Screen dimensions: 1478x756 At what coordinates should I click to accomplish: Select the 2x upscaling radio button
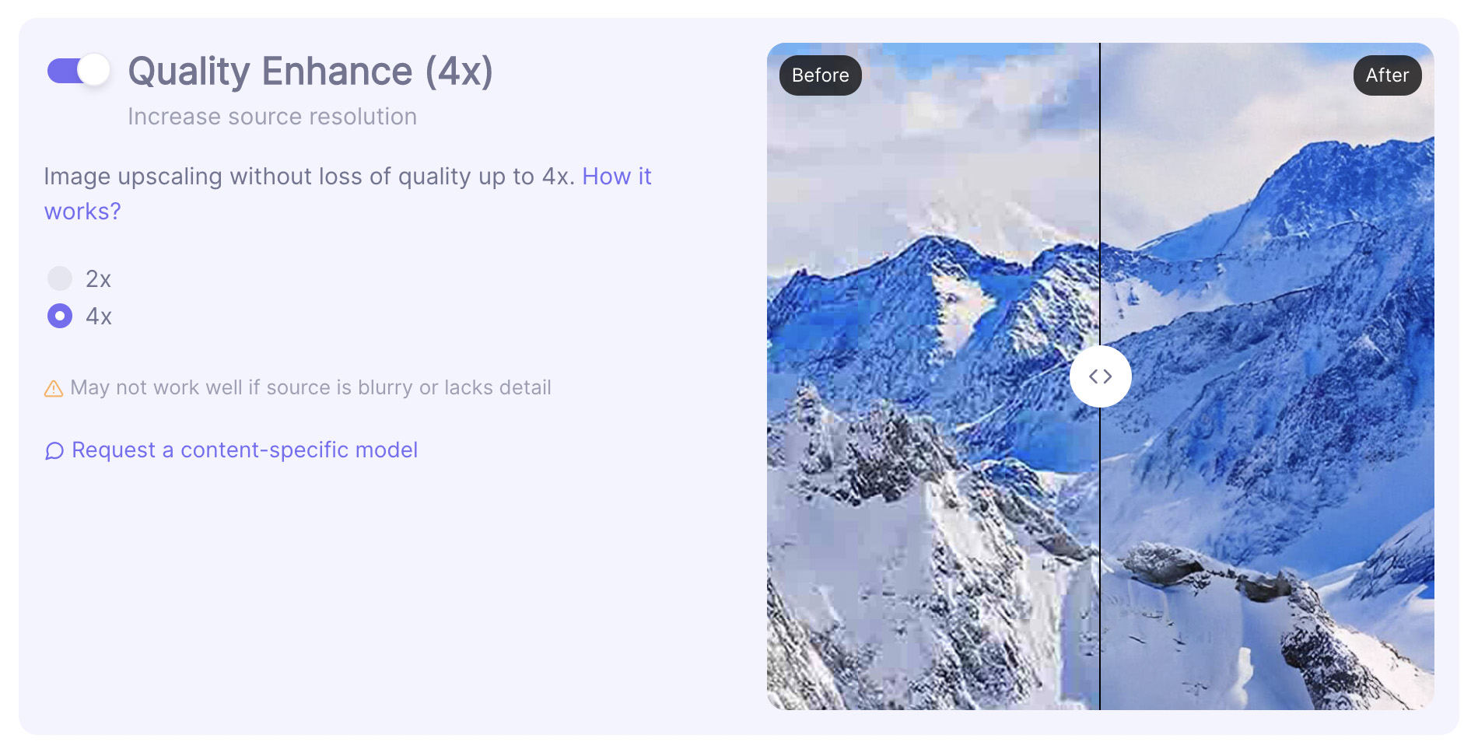pyautogui.click(x=60, y=278)
